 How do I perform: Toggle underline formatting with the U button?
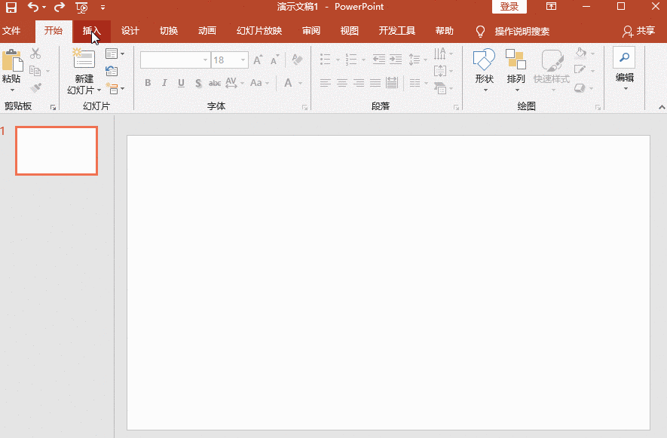coord(181,83)
